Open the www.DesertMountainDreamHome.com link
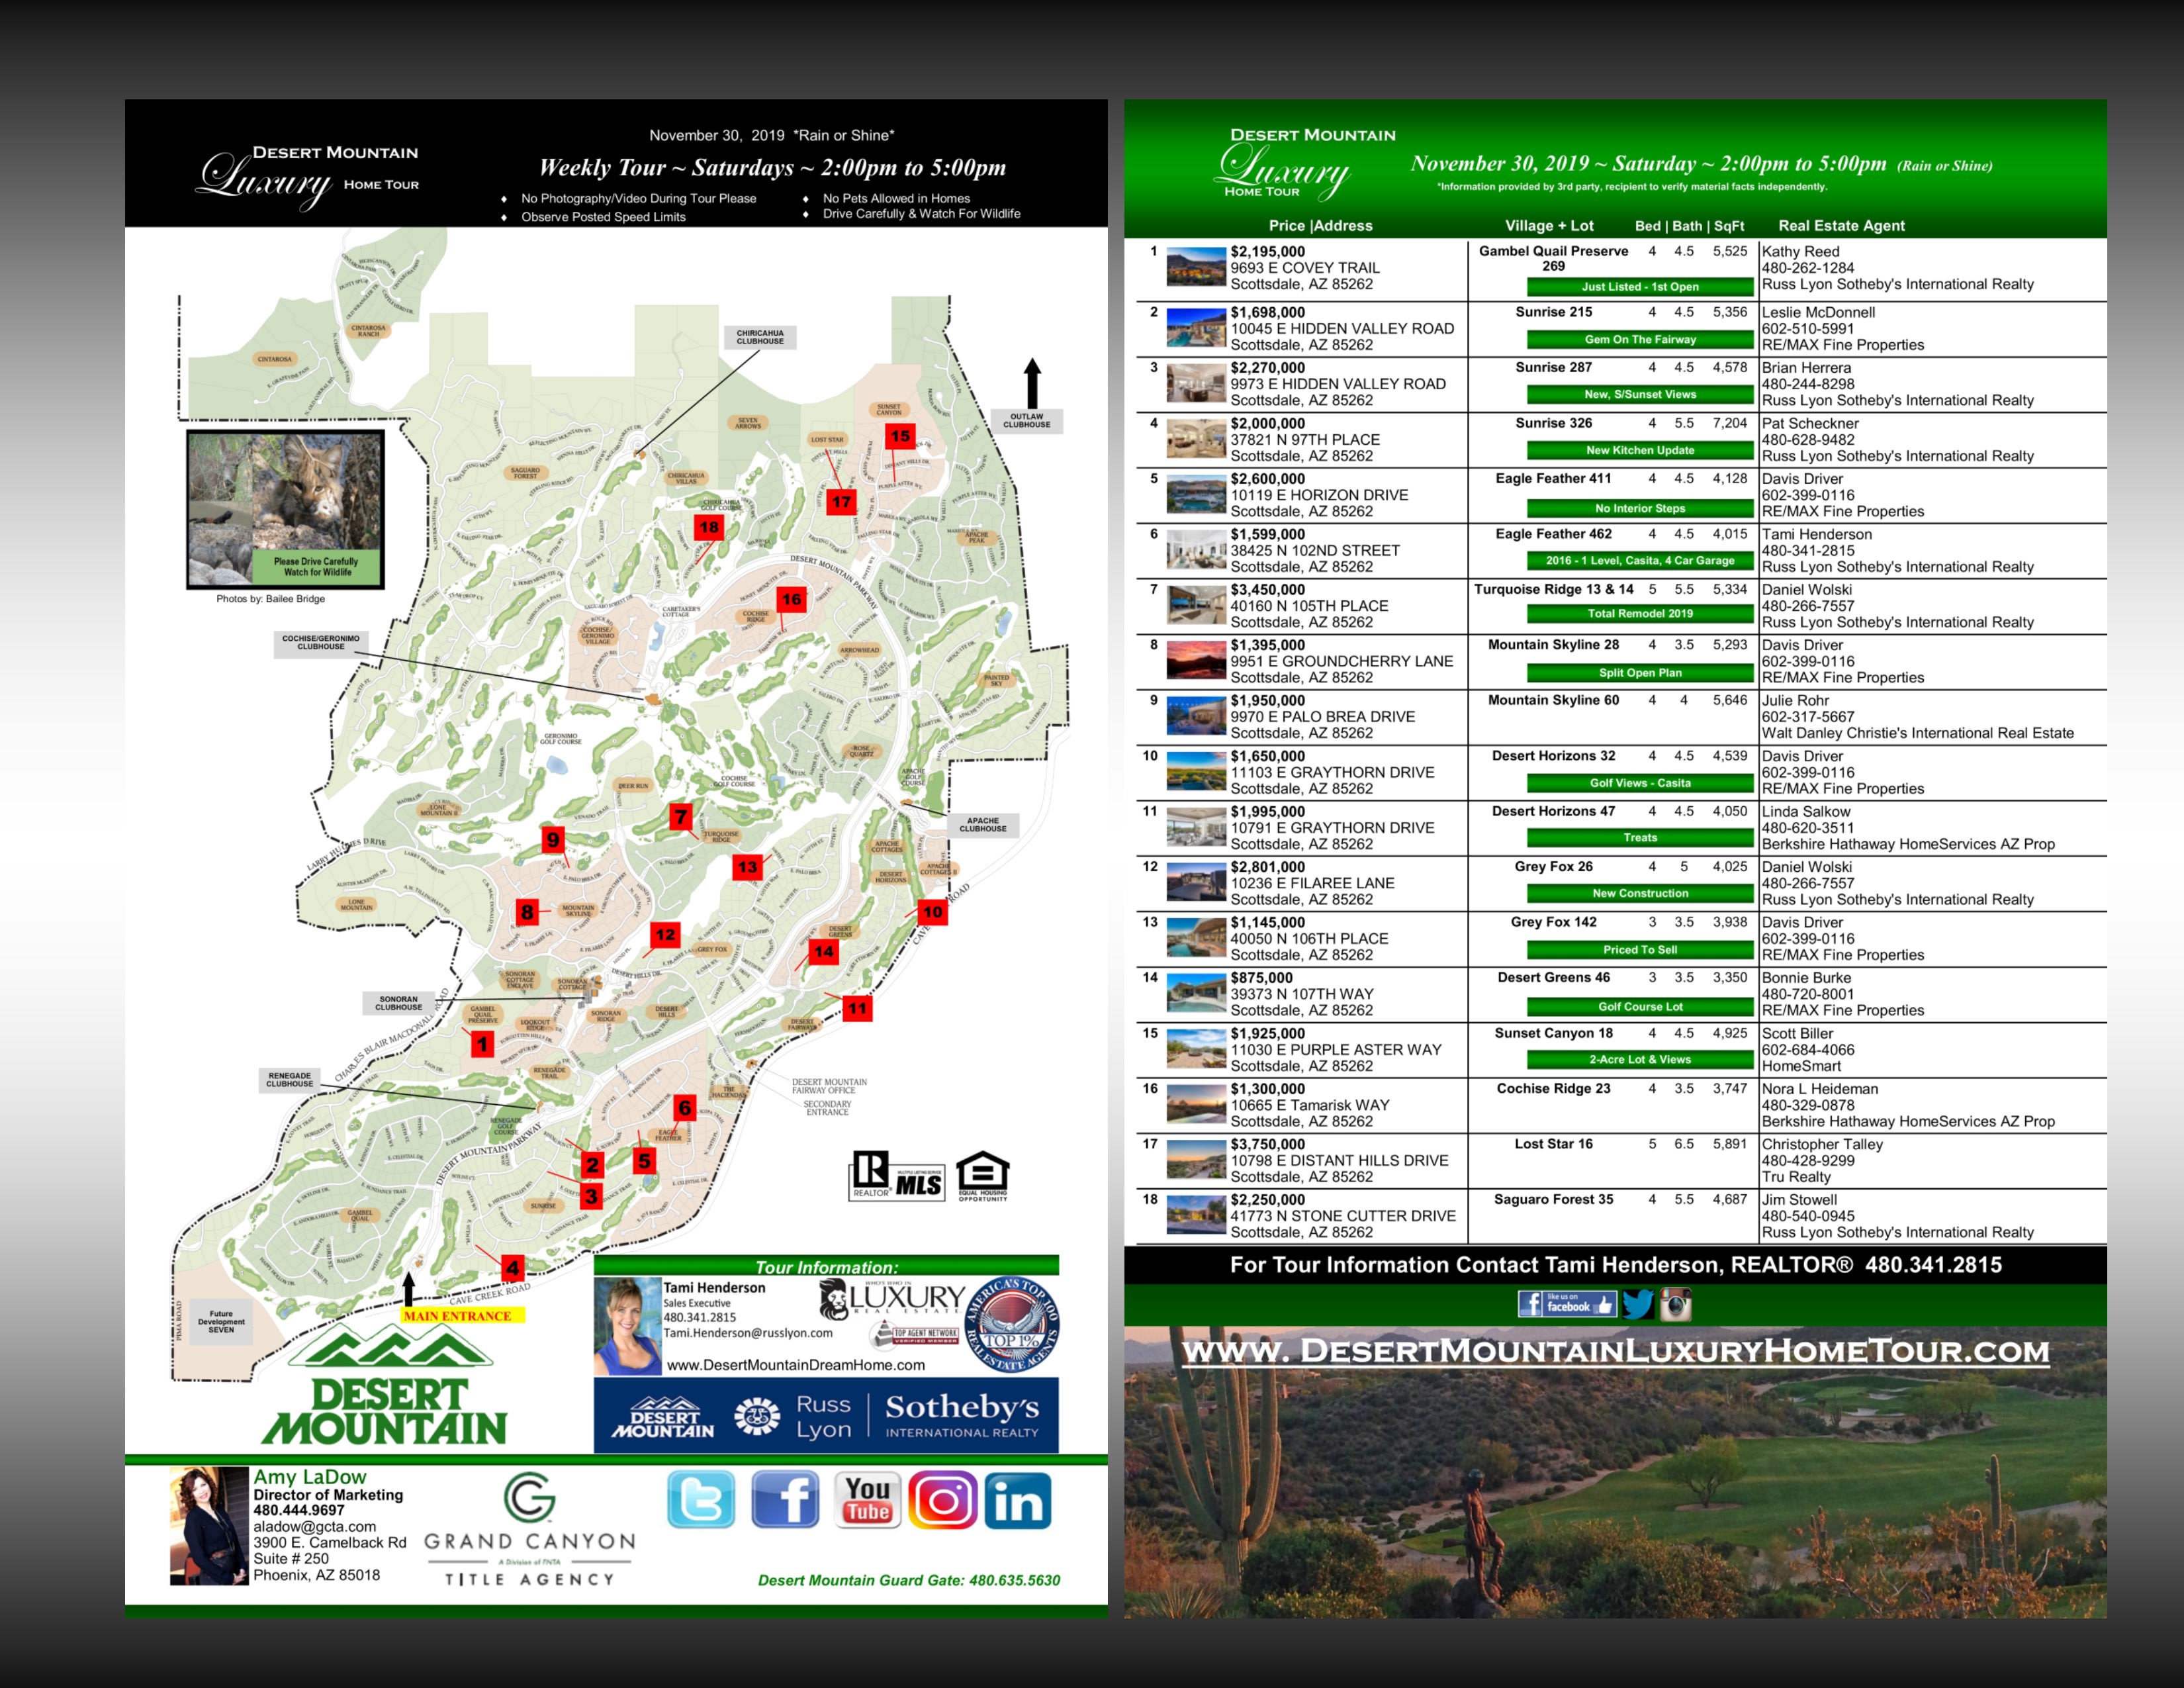 (795, 1365)
